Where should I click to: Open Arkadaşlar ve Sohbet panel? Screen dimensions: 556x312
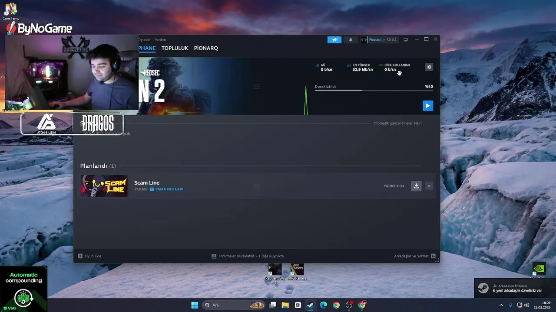pos(415,256)
